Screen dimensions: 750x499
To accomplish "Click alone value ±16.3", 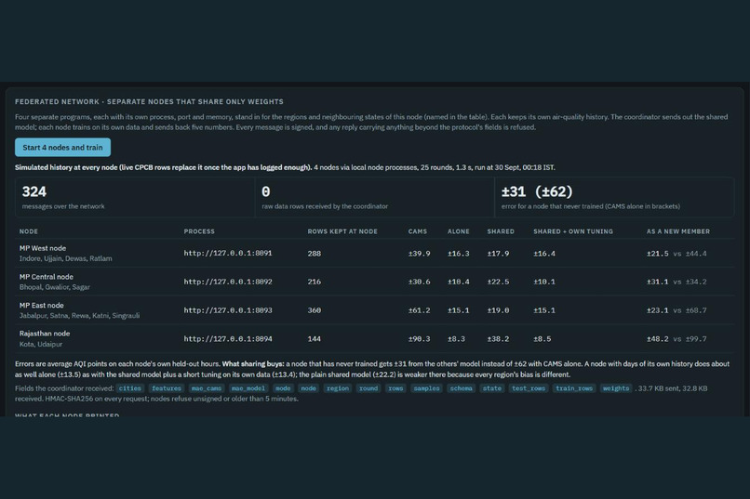I will coord(458,254).
